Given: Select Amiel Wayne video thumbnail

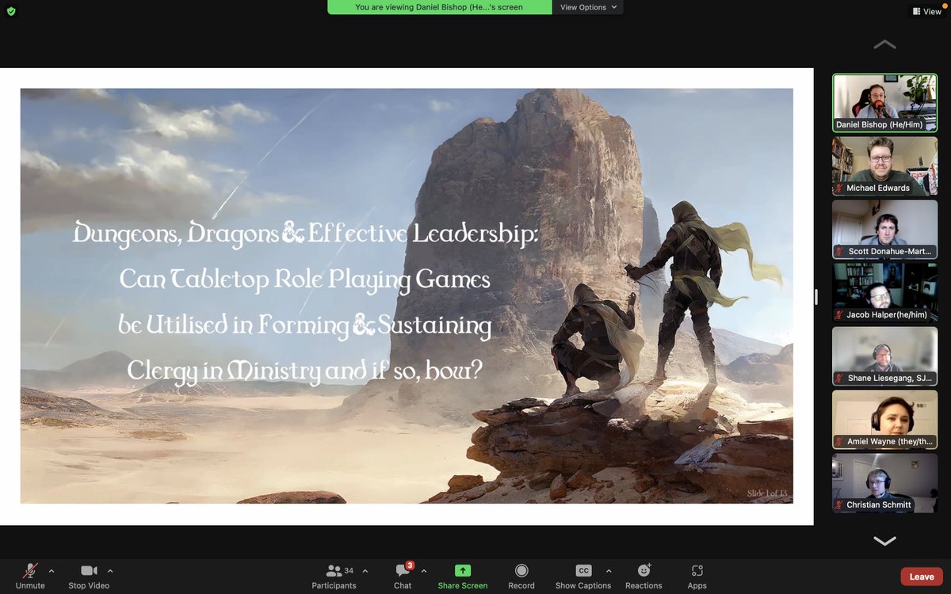Looking at the screenshot, I should tap(884, 419).
